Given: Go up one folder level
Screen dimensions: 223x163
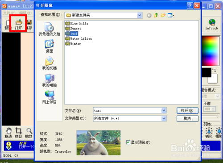Looking at the screenshot, I should tap(156, 15).
